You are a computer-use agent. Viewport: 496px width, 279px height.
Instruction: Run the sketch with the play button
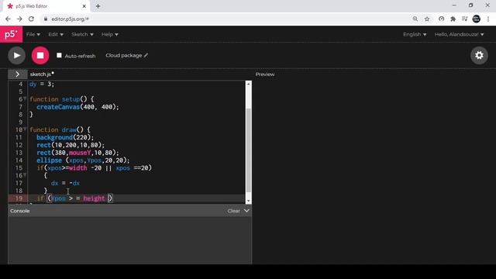(x=16, y=55)
